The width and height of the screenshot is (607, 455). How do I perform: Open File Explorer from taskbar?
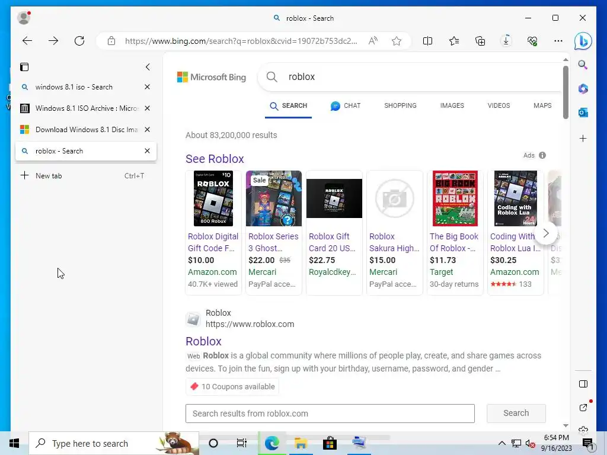click(x=301, y=443)
